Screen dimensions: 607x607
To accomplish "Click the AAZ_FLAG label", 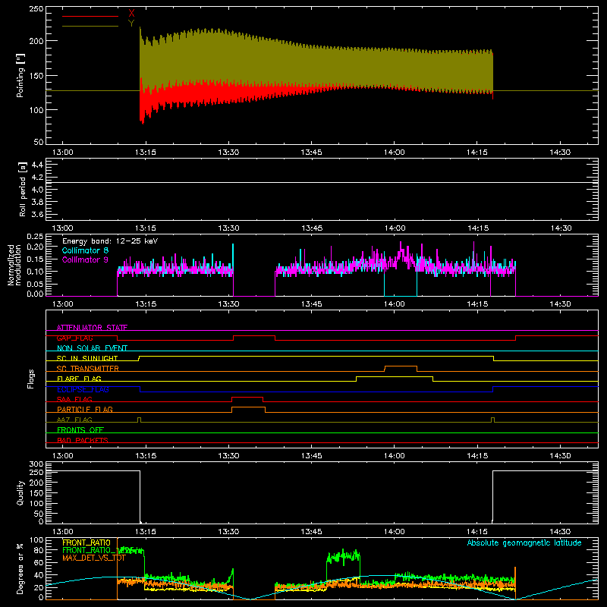I will click(x=74, y=420).
